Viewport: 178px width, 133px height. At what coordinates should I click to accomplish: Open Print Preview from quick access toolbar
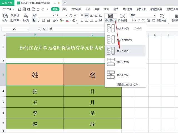click(x=33, y=9)
